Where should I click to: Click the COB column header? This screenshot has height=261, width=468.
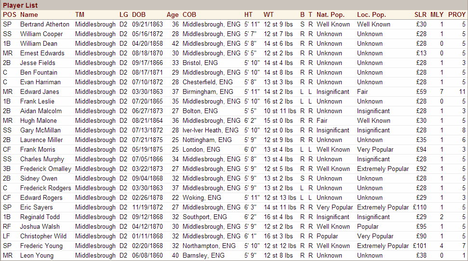pyautogui.click(x=189, y=14)
